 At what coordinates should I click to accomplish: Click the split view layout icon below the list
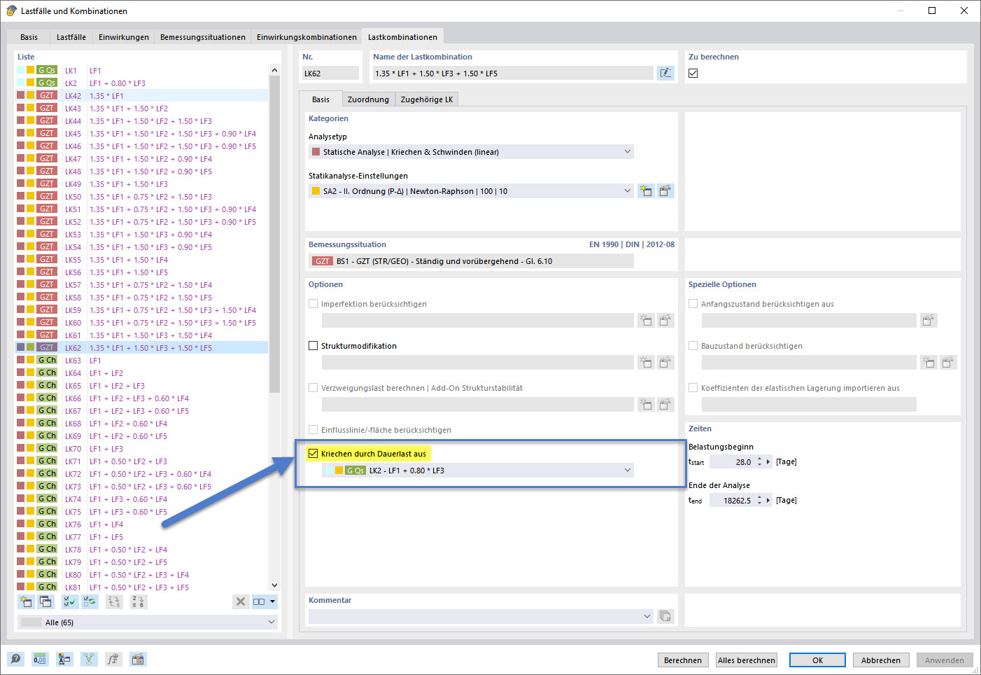point(259,601)
